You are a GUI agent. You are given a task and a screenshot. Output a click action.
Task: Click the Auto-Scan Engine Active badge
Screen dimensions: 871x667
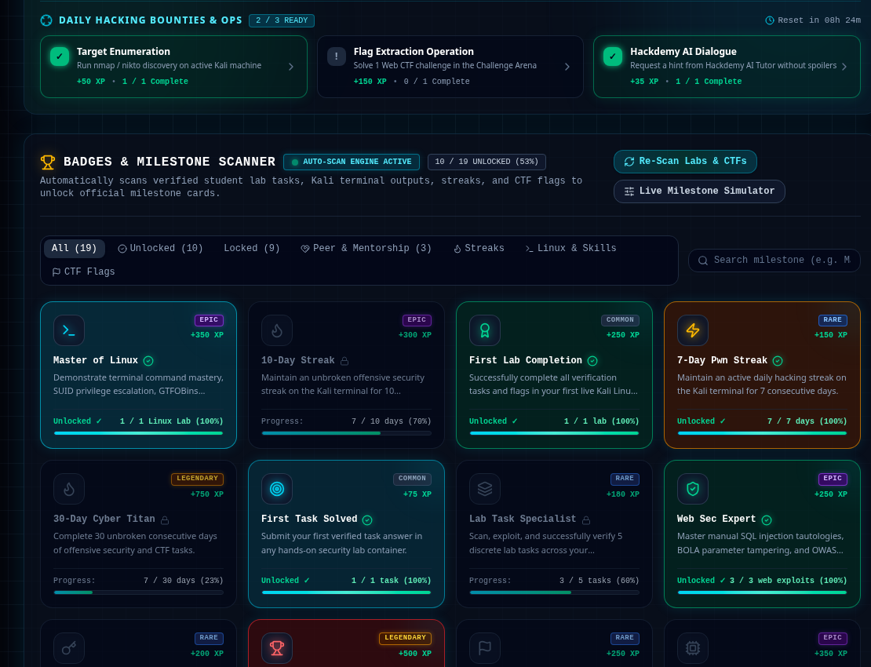[352, 162]
